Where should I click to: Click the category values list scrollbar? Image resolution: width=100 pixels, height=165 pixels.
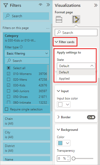[48, 73]
